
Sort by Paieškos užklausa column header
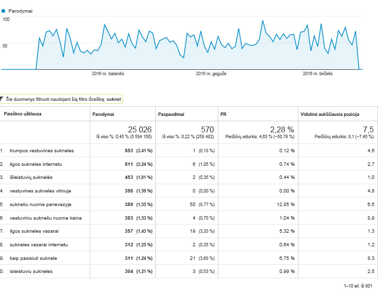23,114
